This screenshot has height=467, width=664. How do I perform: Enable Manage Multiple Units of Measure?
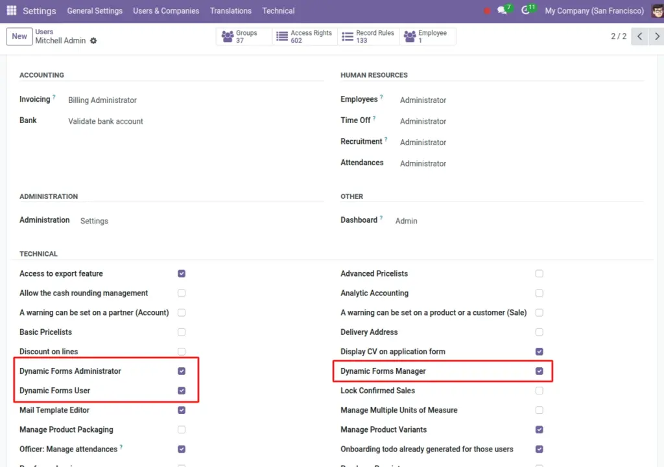[x=539, y=410]
